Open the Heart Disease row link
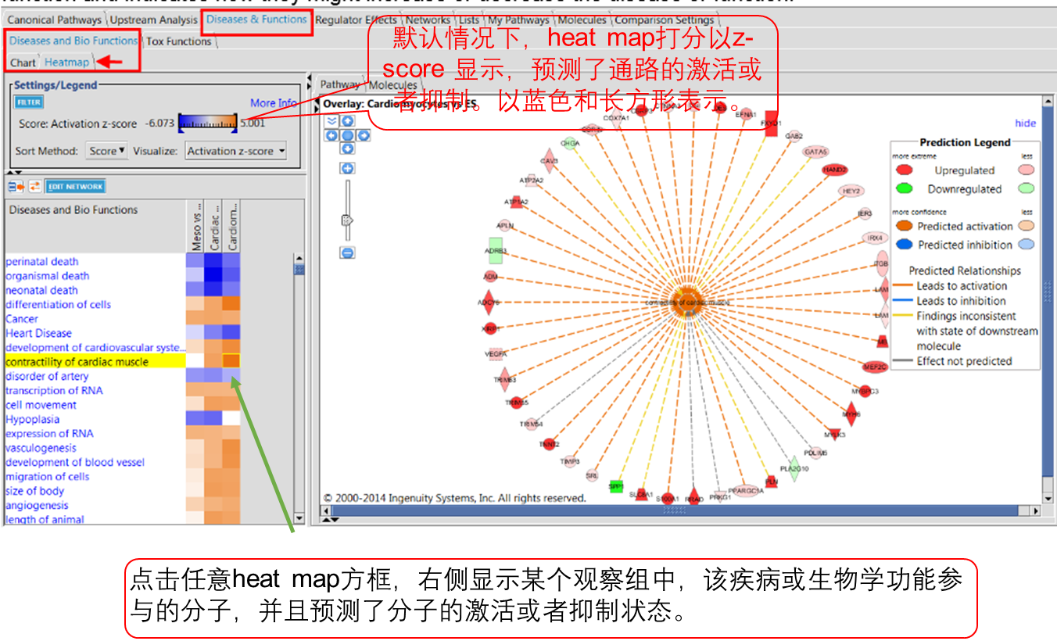This screenshot has height=641, width=1057. (38, 333)
